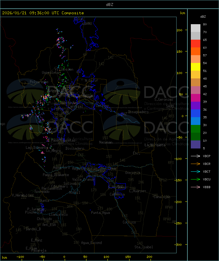
Task: Click the cyan VBCT arrow icon
Action: point(195,171)
